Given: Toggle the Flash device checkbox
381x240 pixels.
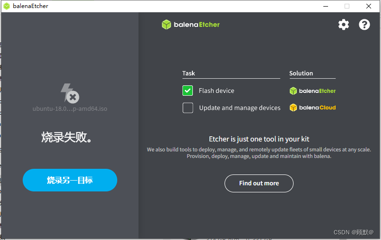Looking at the screenshot, I should coord(188,91).
